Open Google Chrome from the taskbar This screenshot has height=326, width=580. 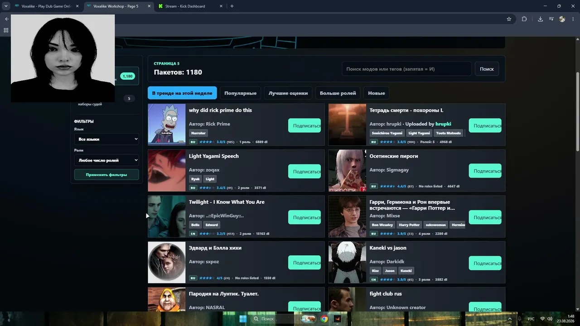[x=324, y=319]
